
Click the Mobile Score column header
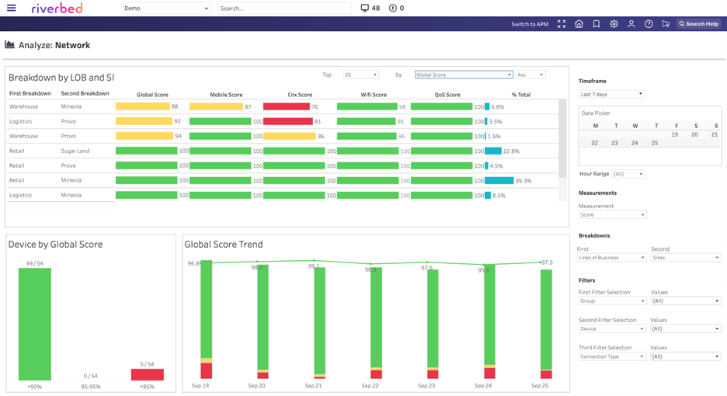pyautogui.click(x=226, y=95)
